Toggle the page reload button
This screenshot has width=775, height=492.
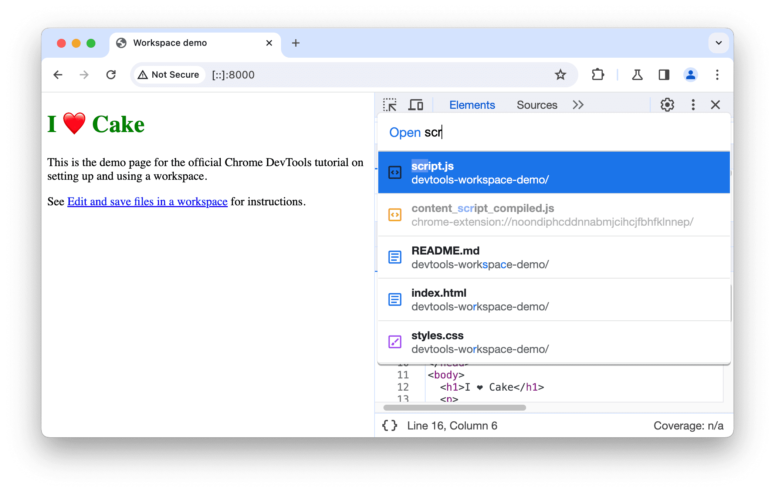pos(111,74)
